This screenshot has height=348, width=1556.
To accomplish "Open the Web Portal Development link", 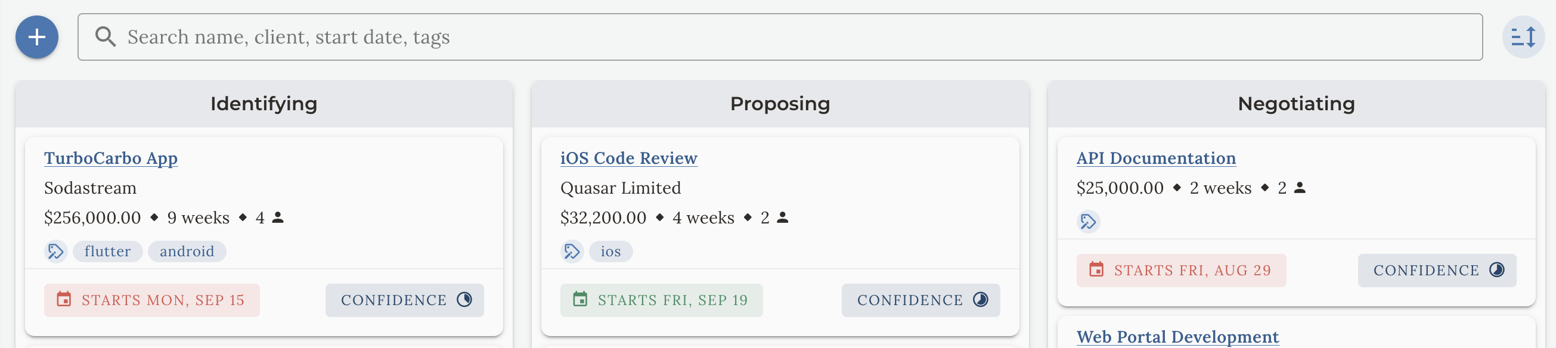I will click(x=1177, y=337).
